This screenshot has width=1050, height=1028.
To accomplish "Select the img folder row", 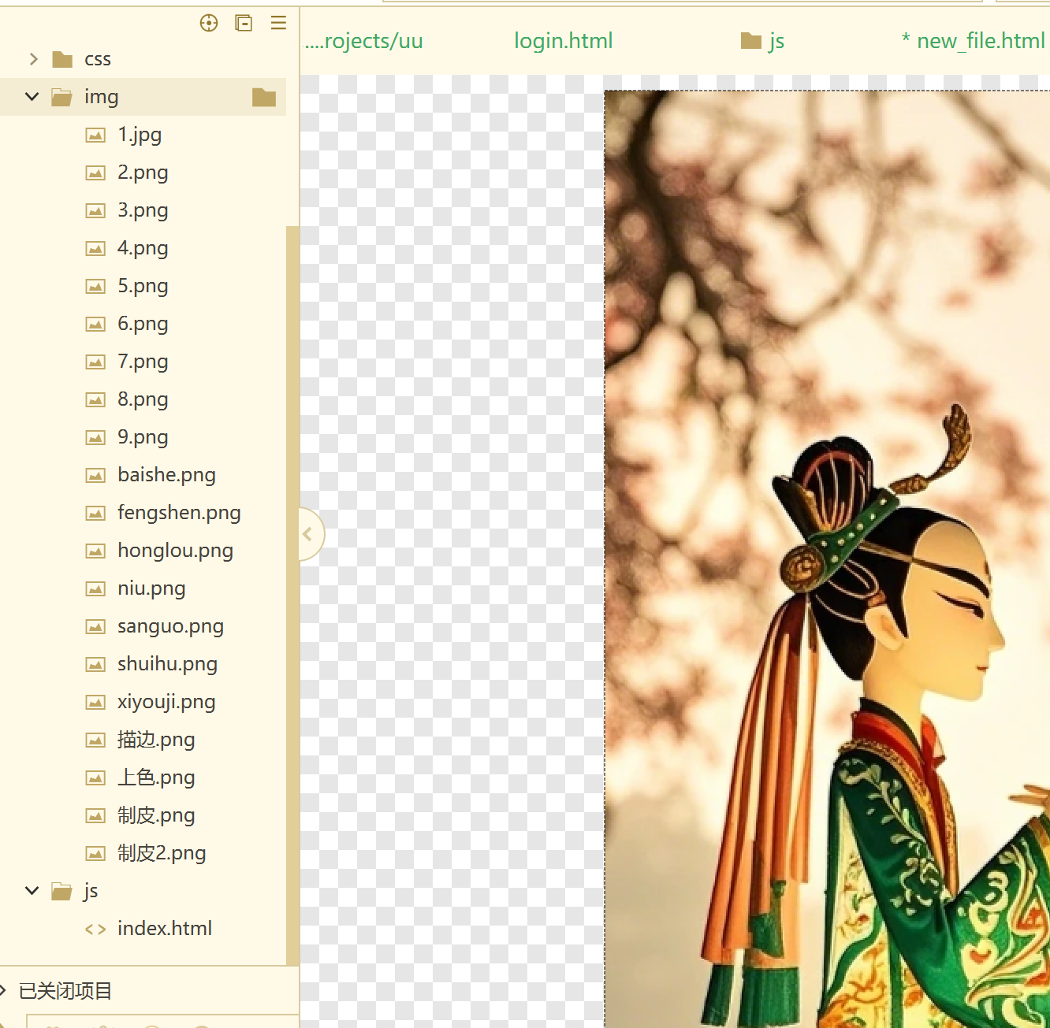I will click(143, 97).
